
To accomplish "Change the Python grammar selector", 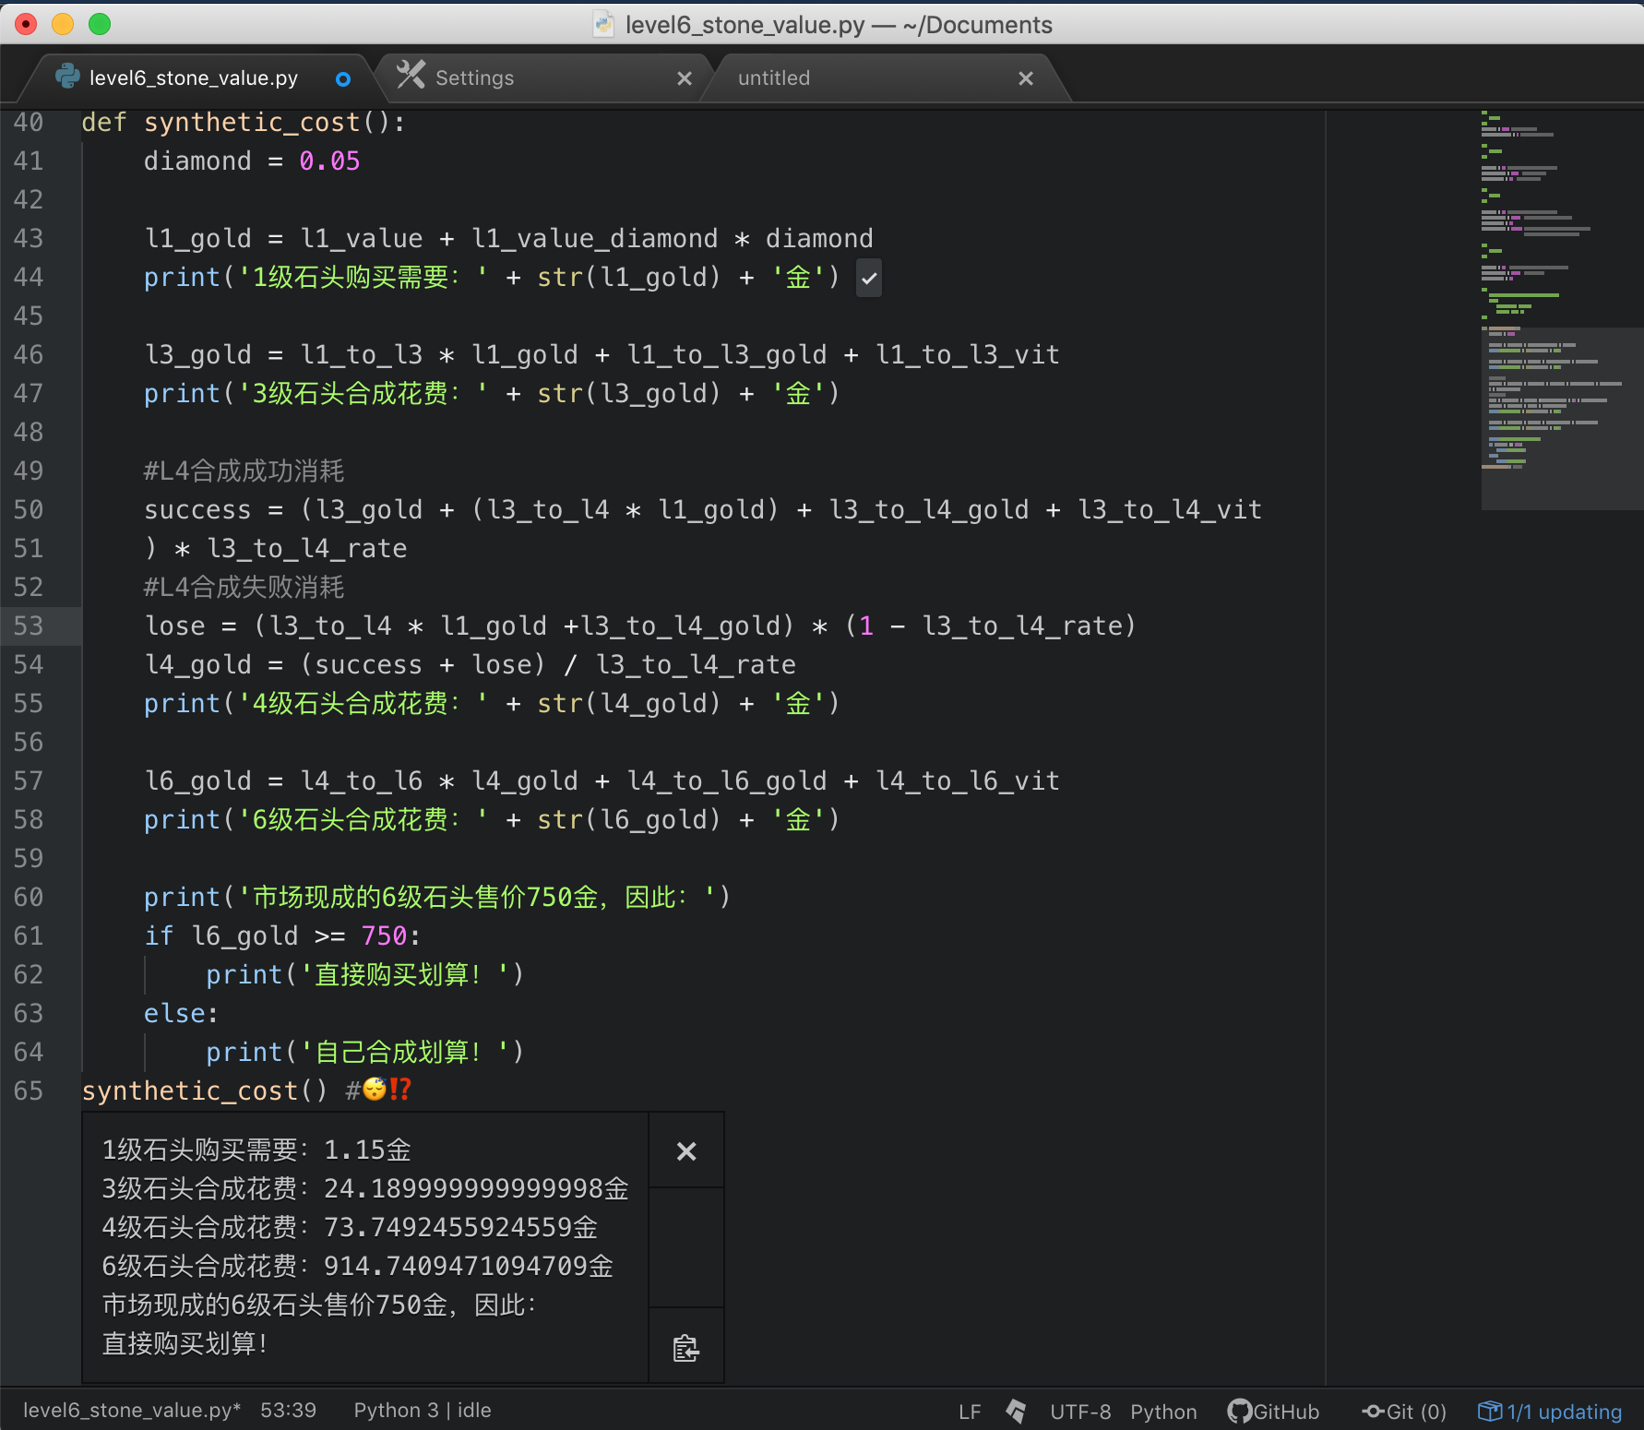I will 1163,1412.
